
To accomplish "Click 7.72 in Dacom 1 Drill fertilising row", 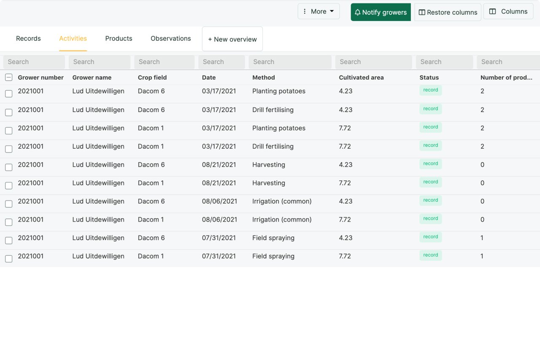I will (345, 147).
